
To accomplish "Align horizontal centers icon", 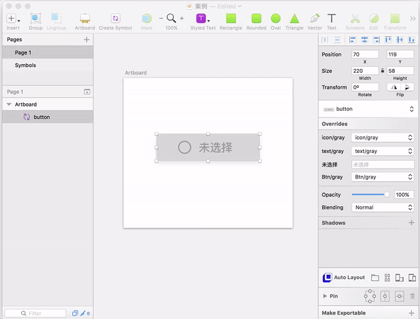I will [364, 40].
